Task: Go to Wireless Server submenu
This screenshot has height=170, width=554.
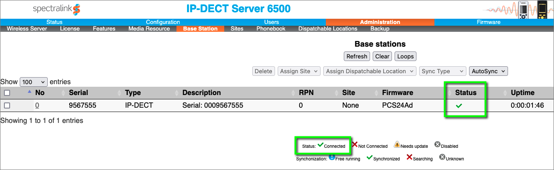Action: [x=27, y=29]
